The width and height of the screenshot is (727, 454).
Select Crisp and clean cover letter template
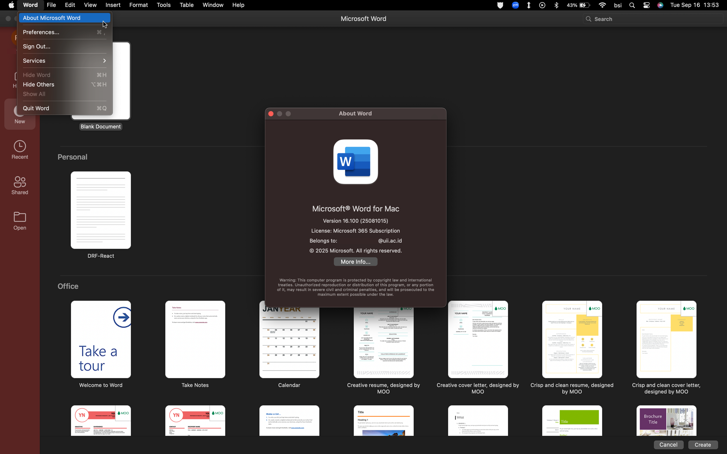click(x=666, y=339)
